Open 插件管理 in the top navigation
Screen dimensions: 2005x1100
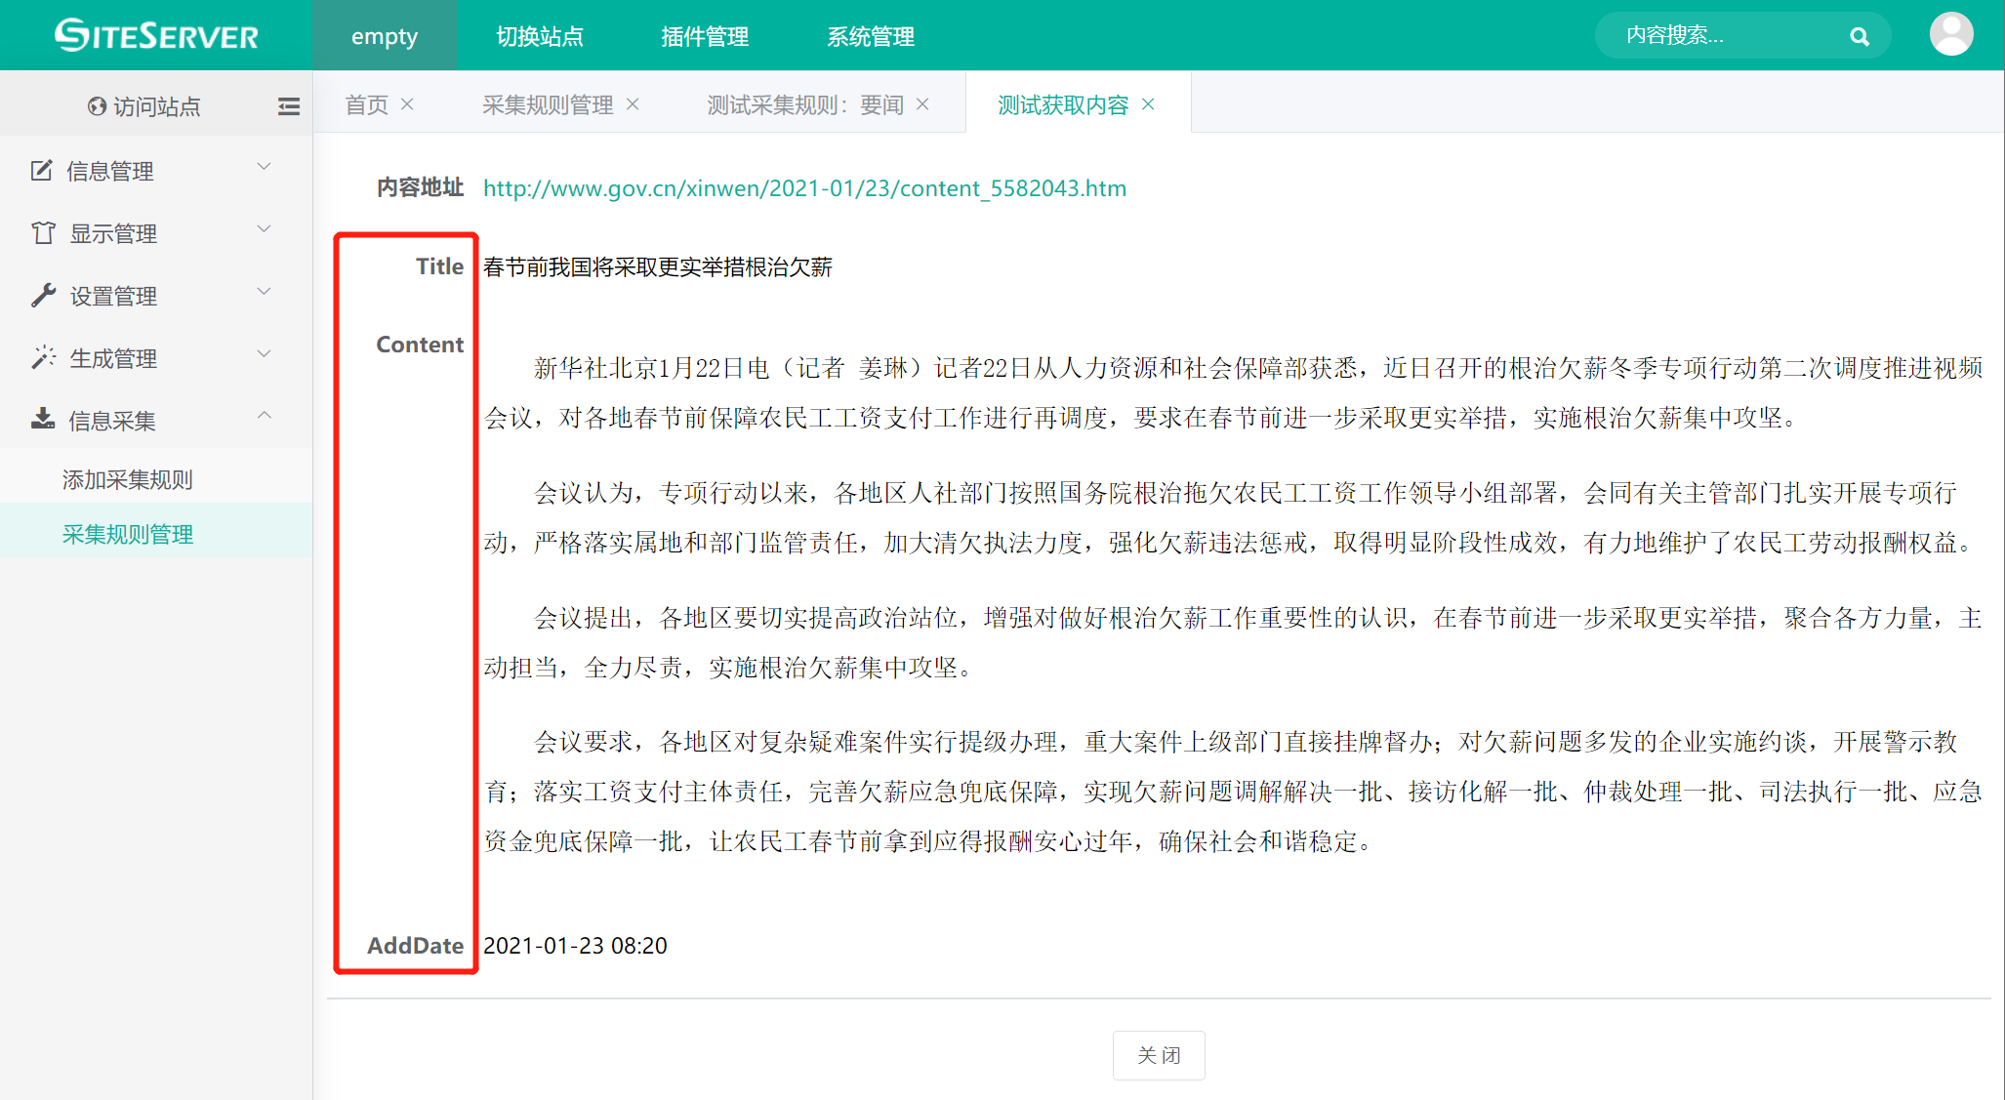point(704,36)
